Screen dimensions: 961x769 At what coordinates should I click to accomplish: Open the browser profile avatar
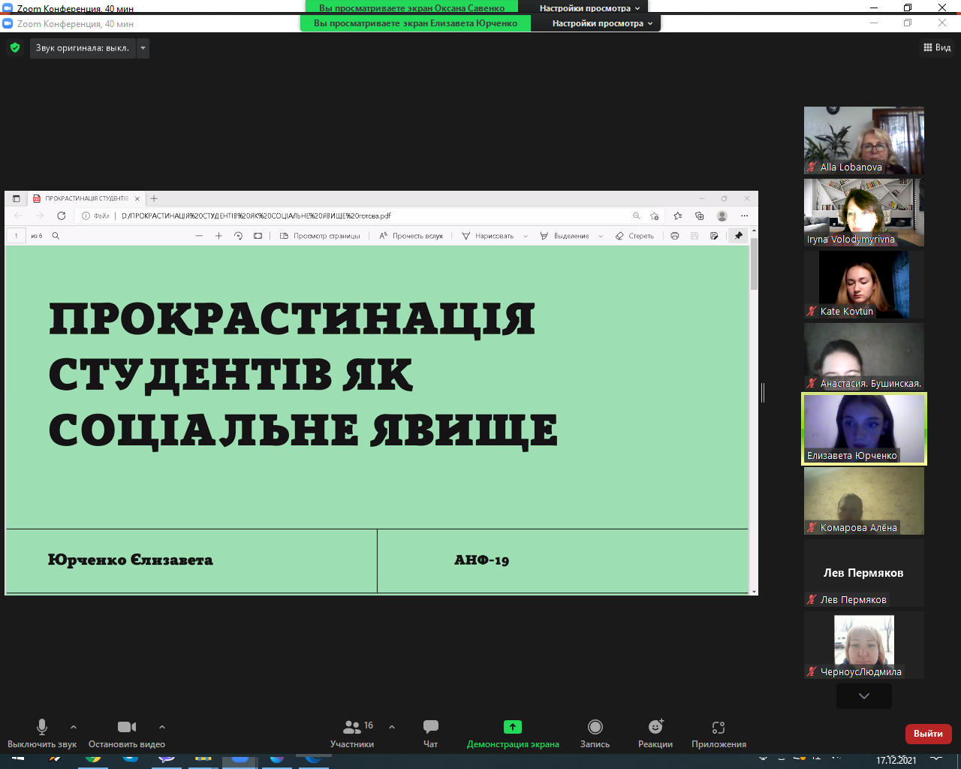tap(722, 216)
